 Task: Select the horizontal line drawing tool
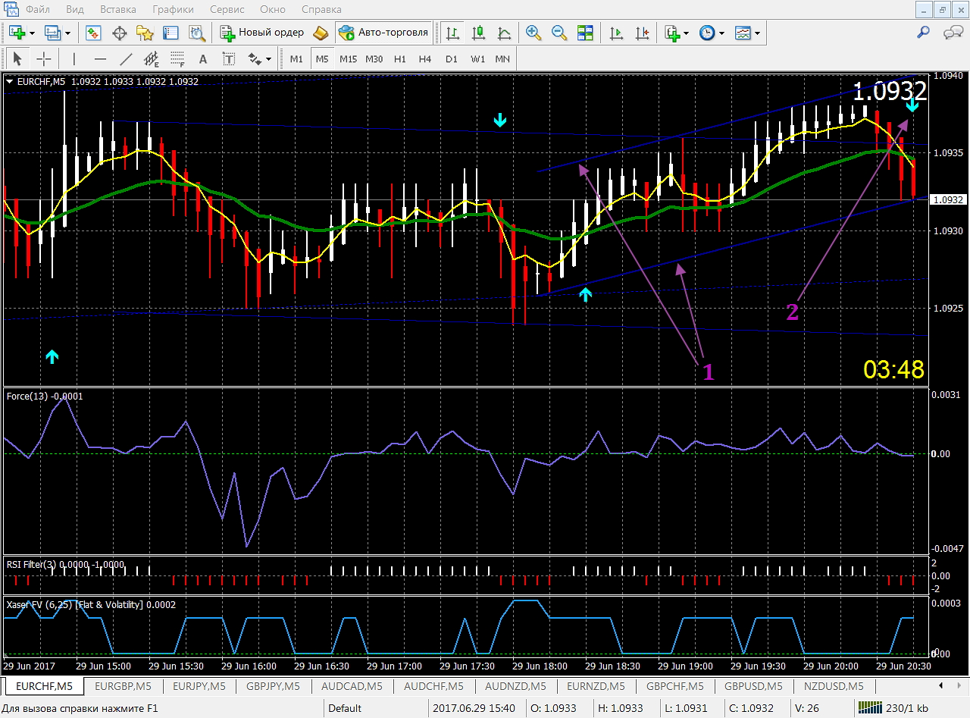pos(100,58)
